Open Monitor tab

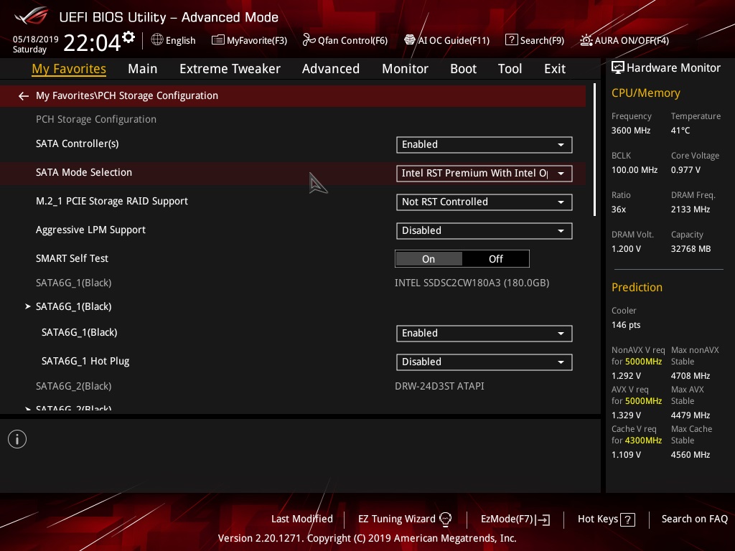click(x=405, y=68)
